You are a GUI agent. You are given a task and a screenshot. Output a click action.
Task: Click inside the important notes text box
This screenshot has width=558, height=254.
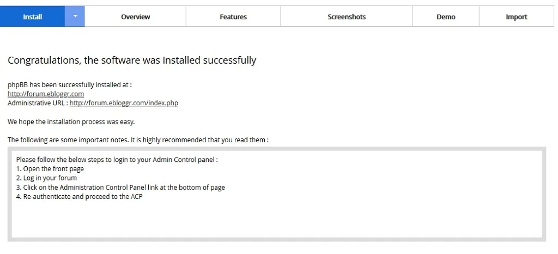click(277, 194)
